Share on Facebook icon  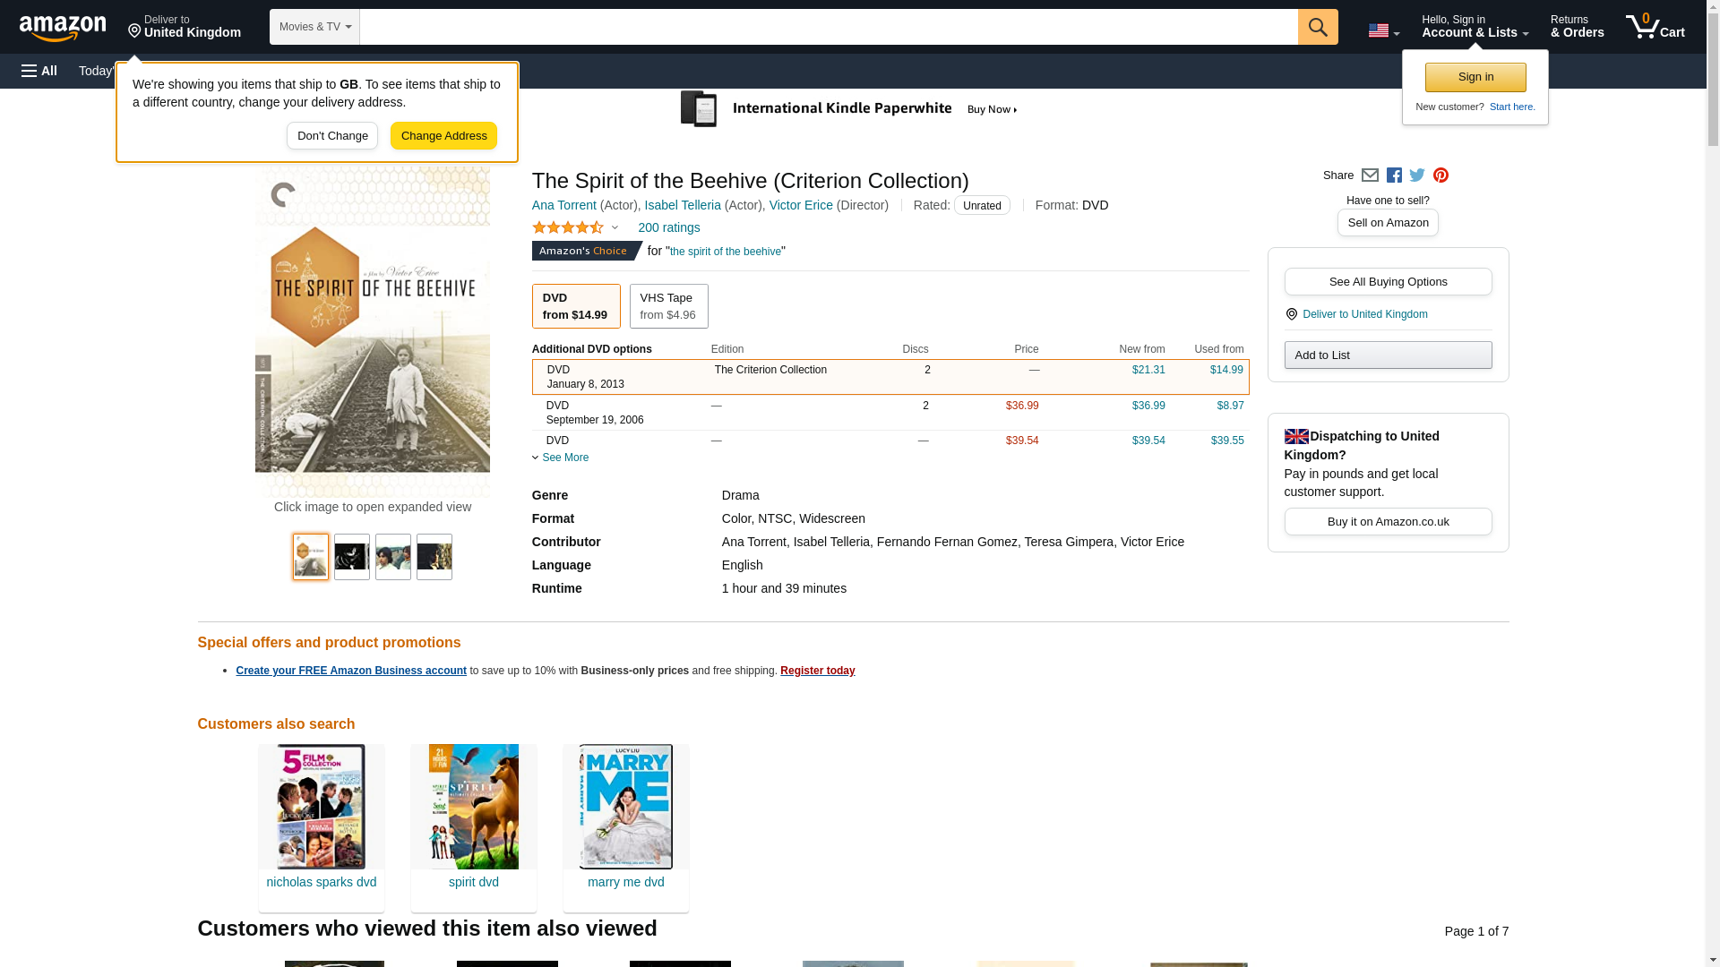1394,175
